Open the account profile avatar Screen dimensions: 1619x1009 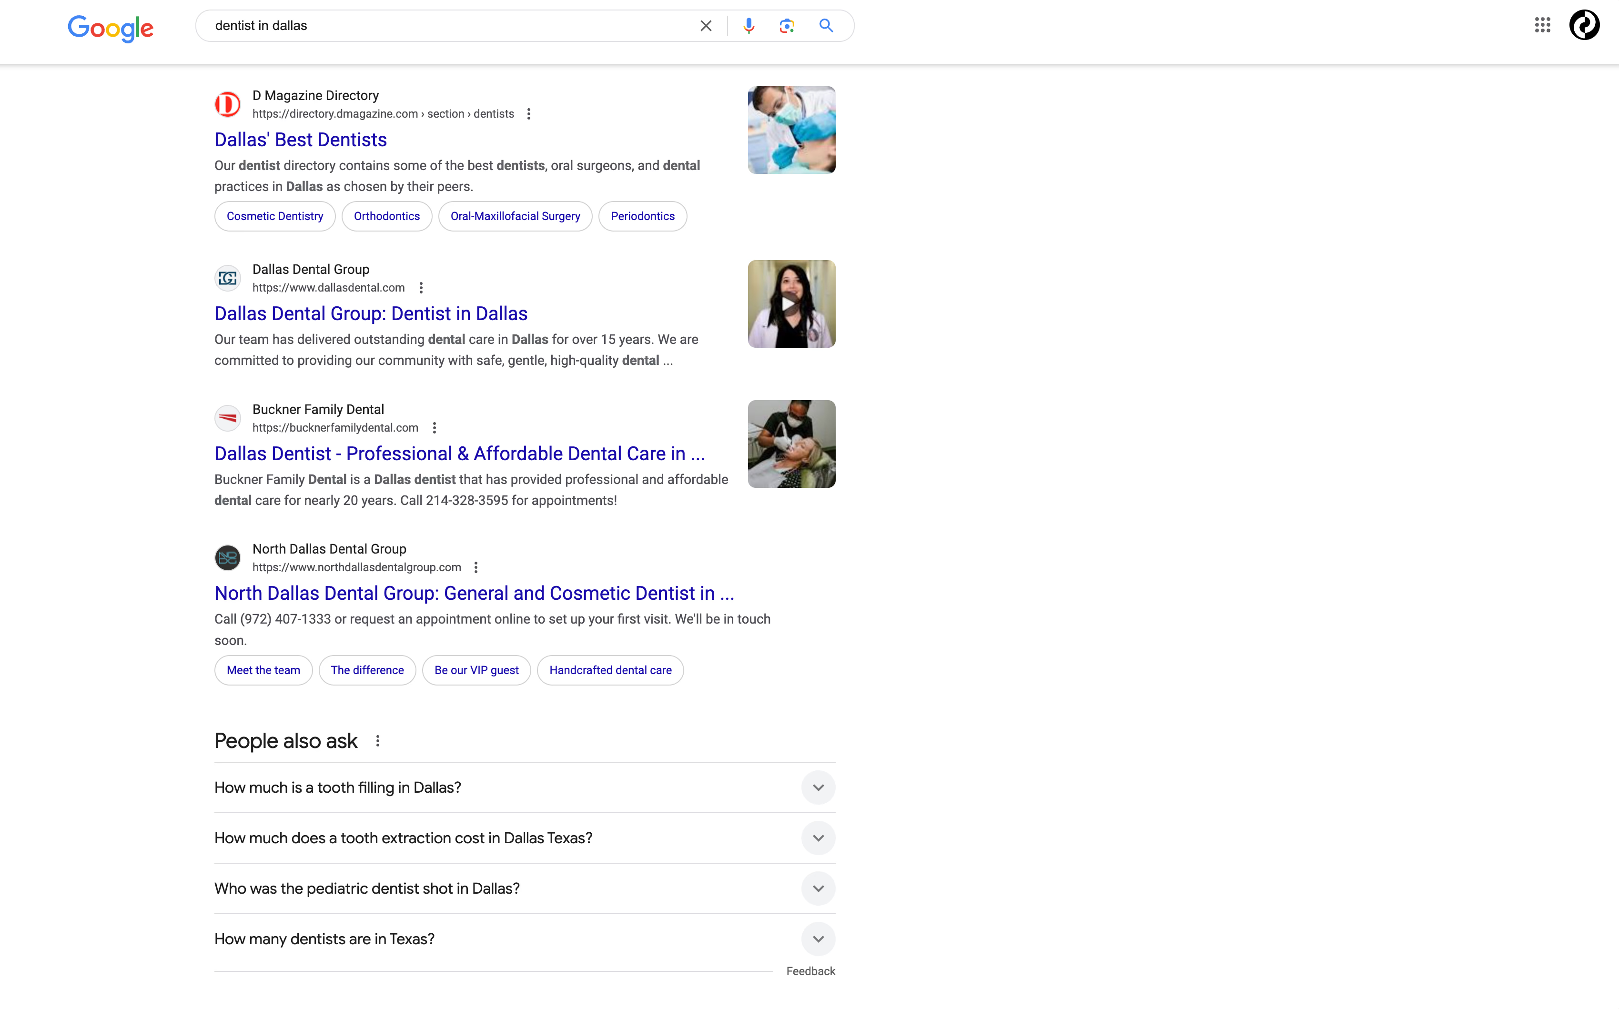(x=1584, y=25)
